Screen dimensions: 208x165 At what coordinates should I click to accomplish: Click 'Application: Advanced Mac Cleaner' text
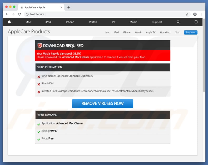62,123
